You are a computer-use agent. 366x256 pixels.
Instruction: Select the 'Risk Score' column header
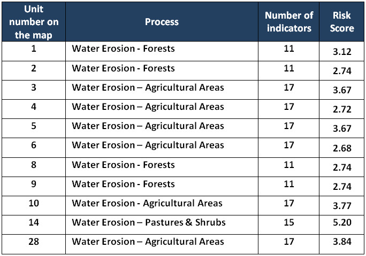(x=342, y=22)
